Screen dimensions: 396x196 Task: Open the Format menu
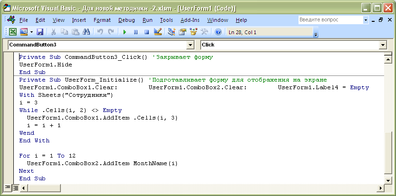click(x=102, y=20)
